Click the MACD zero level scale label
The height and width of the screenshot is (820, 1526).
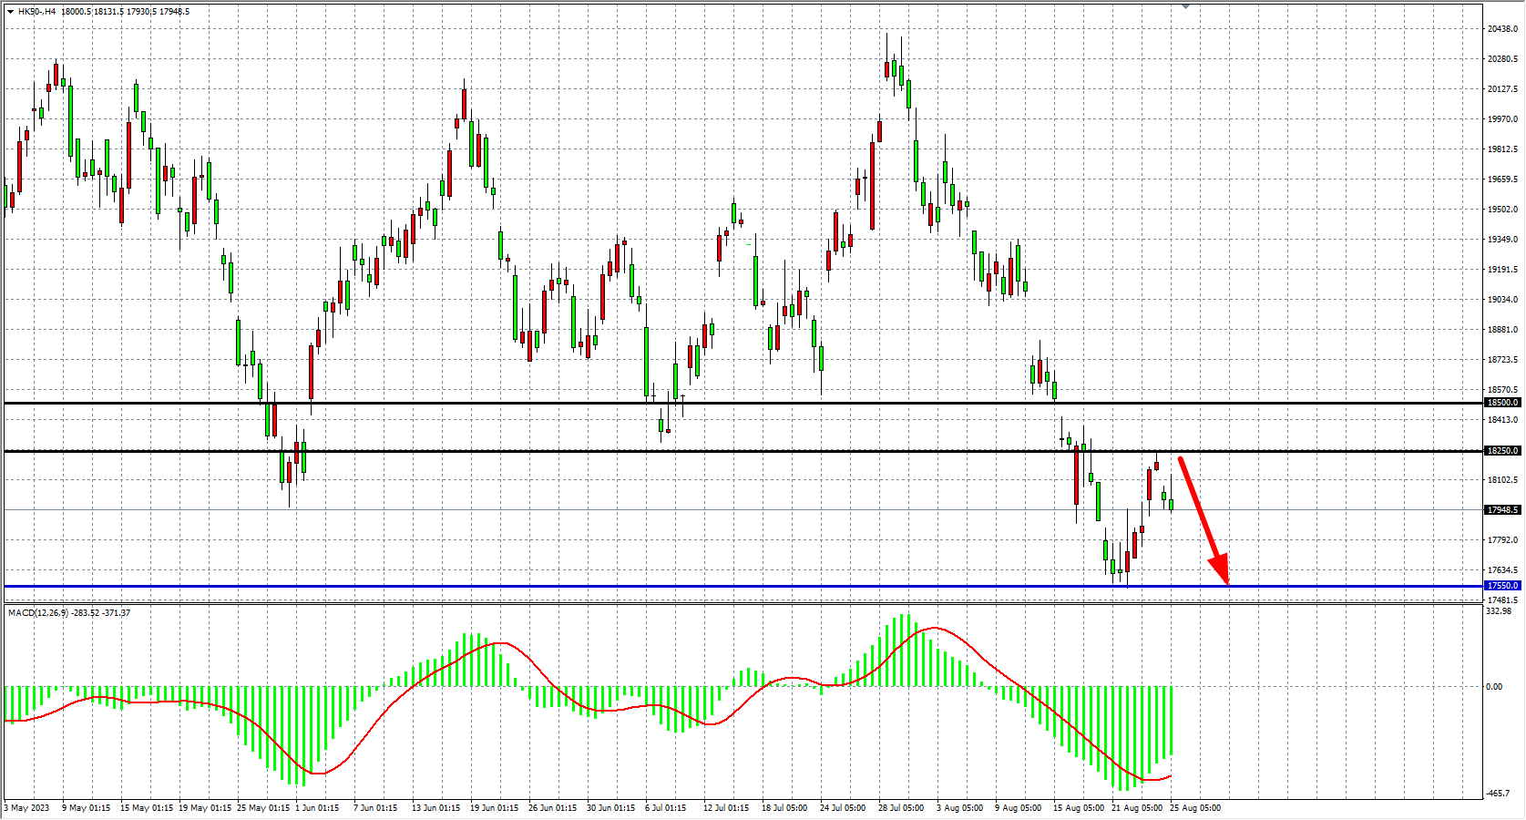point(1494,687)
